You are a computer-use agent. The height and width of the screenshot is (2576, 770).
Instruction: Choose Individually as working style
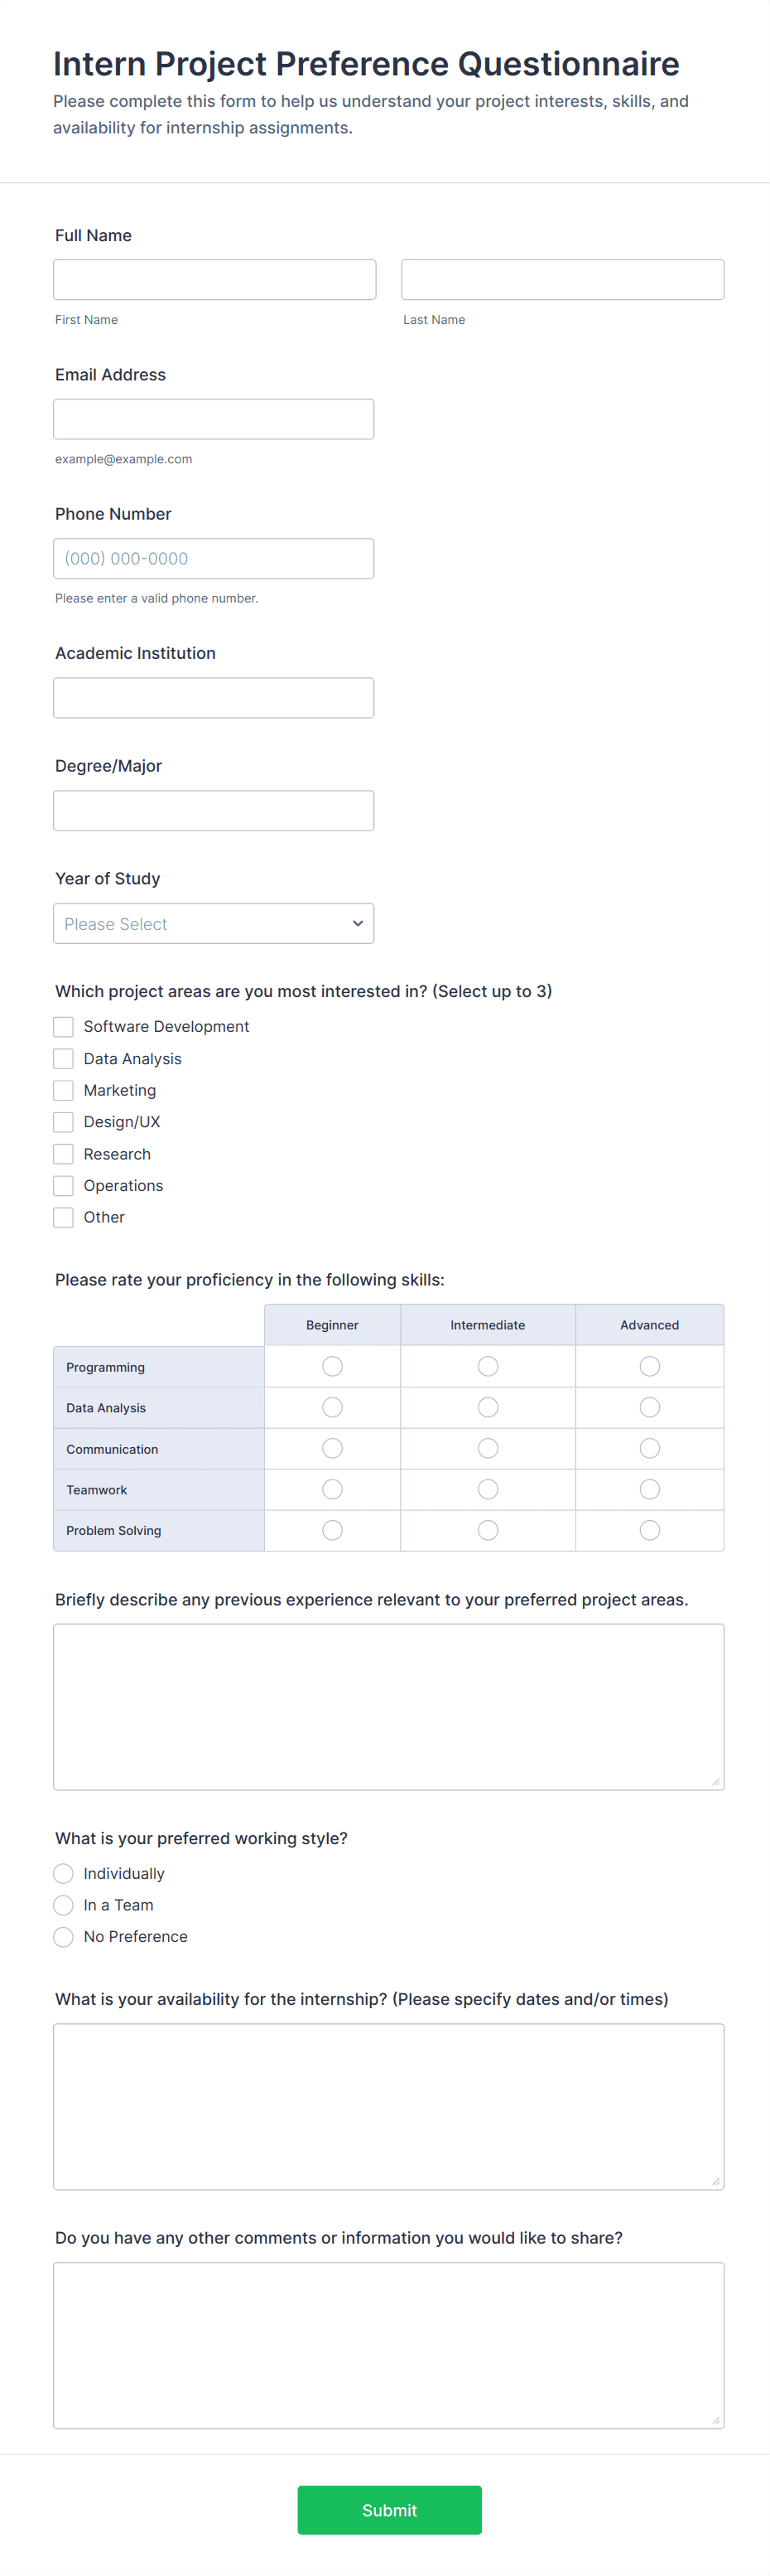(x=64, y=1873)
